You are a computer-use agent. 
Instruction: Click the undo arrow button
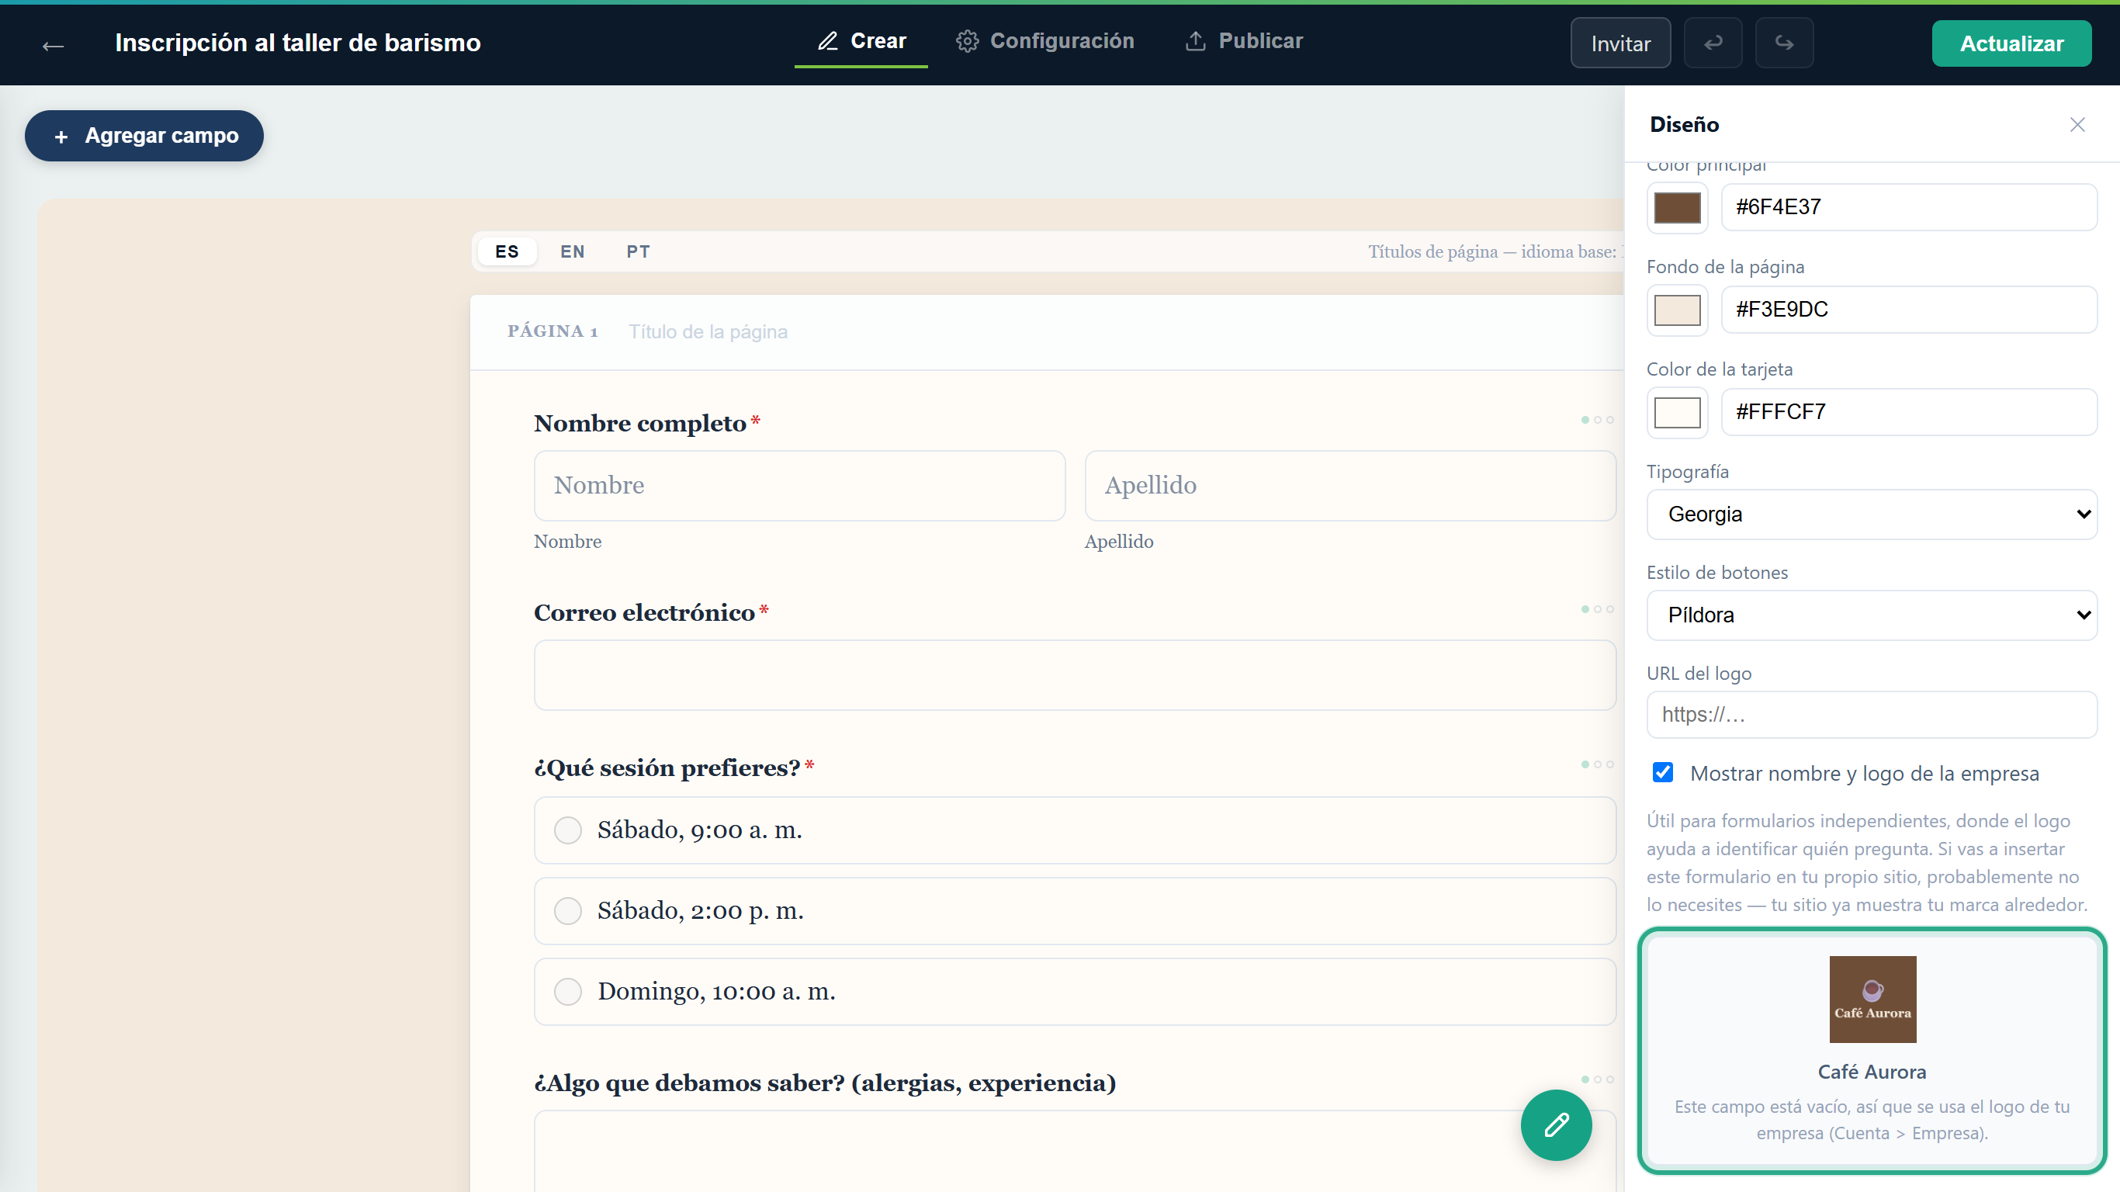pos(1713,43)
